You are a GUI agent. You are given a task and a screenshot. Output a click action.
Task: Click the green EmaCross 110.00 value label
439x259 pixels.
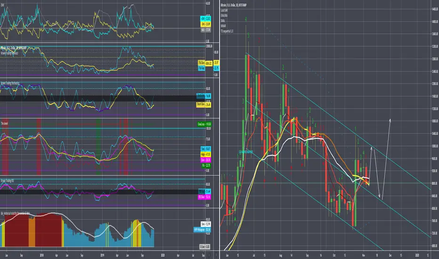[204, 124]
